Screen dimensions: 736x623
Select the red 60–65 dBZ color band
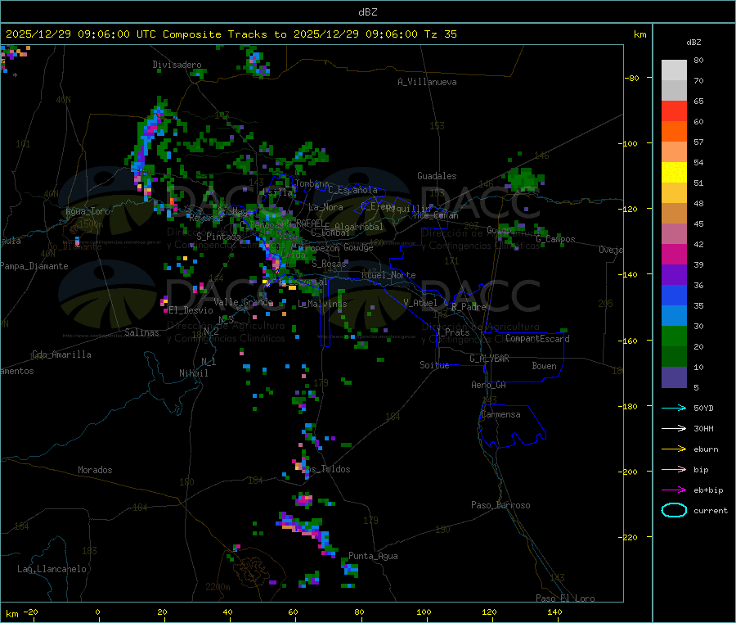click(674, 111)
